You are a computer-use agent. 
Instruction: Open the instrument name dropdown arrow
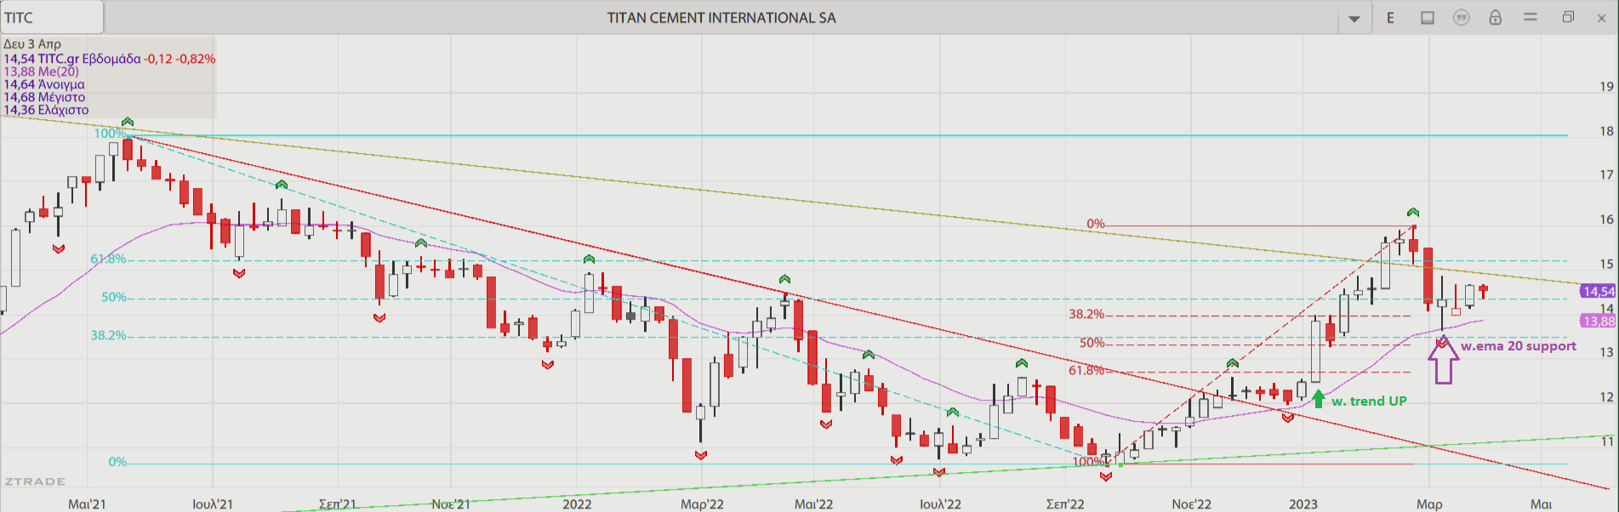(1354, 18)
